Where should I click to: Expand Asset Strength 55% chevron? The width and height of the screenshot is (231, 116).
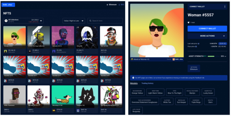coord(226,56)
